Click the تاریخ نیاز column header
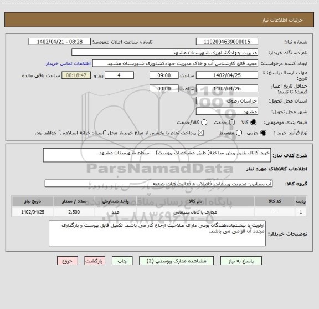Viewport: 319px width, 309px height. click(x=33, y=201)
